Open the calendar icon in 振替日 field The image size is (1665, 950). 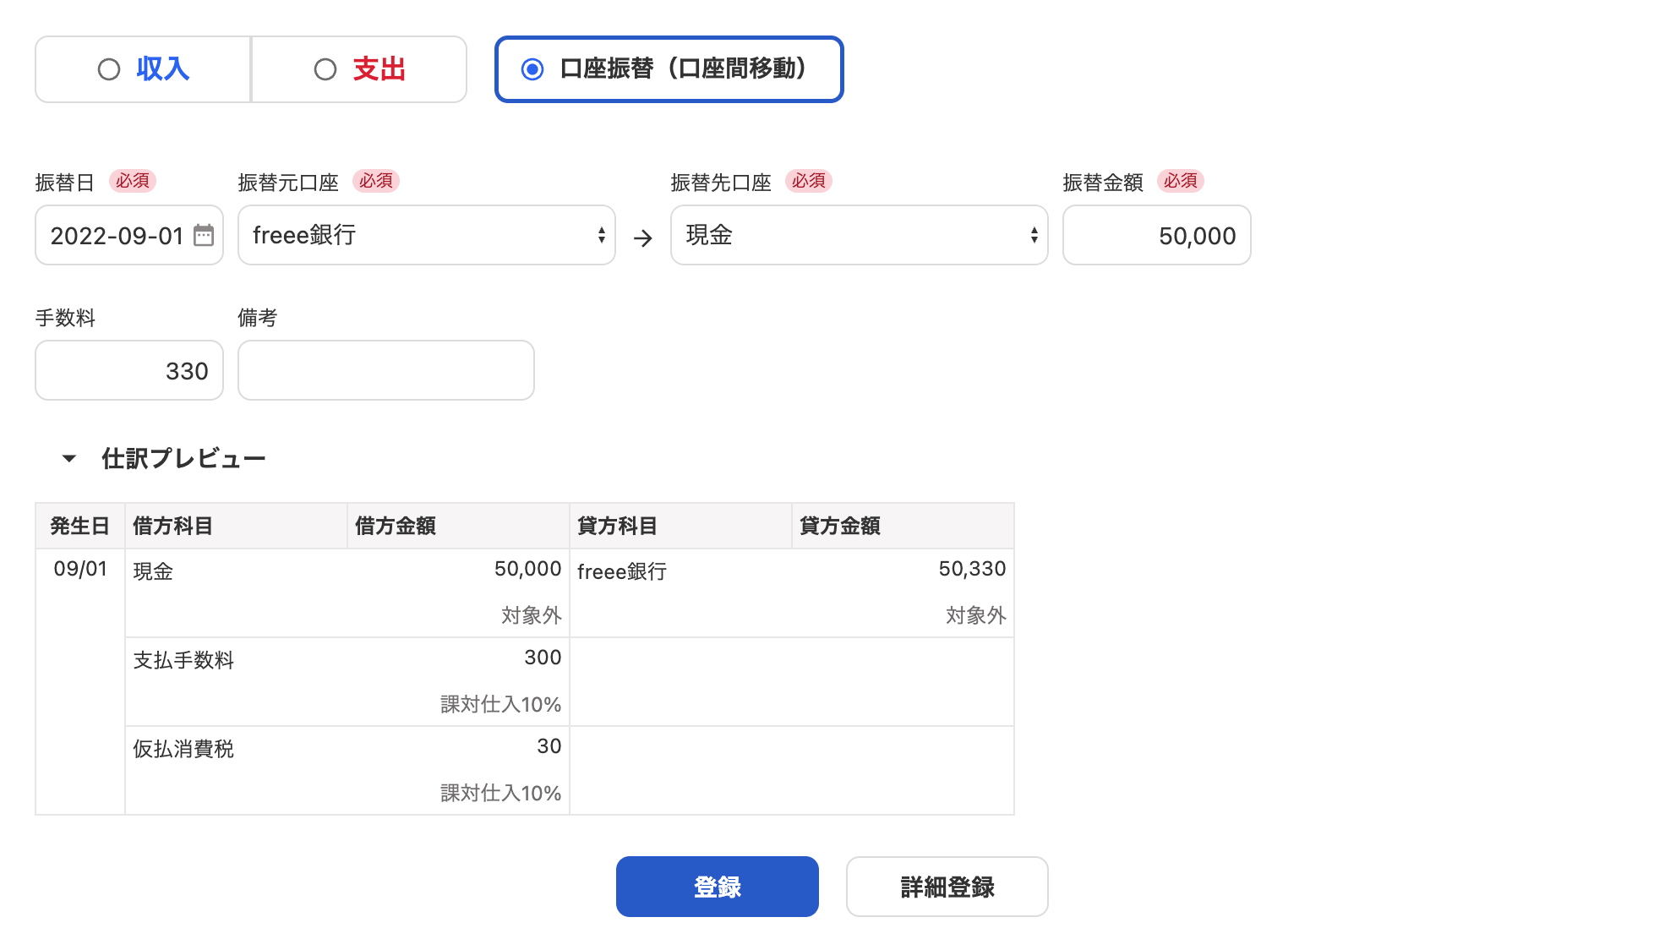[x=204, y=235]
